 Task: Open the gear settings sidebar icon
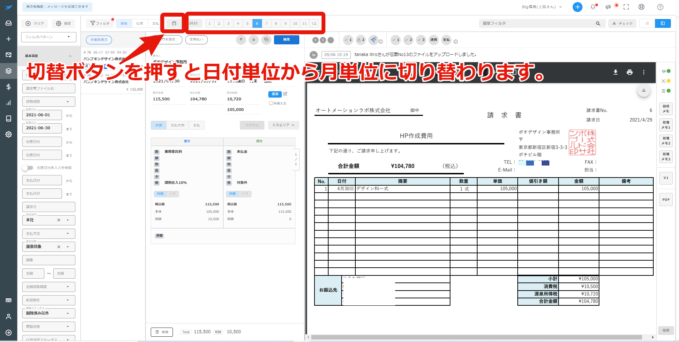point(8,134)
